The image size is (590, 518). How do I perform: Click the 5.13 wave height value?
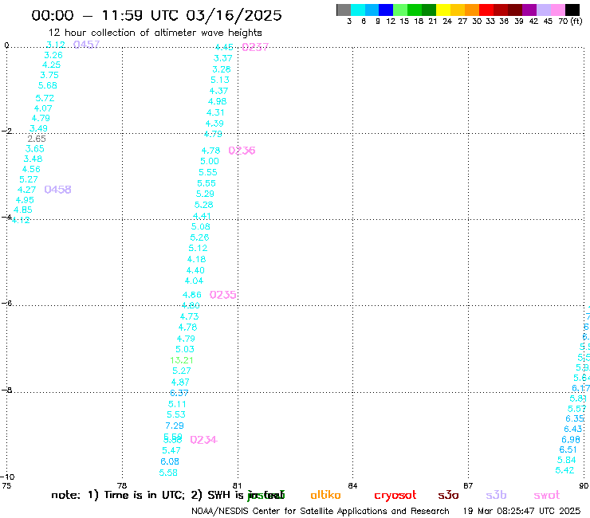coord(220,80)
